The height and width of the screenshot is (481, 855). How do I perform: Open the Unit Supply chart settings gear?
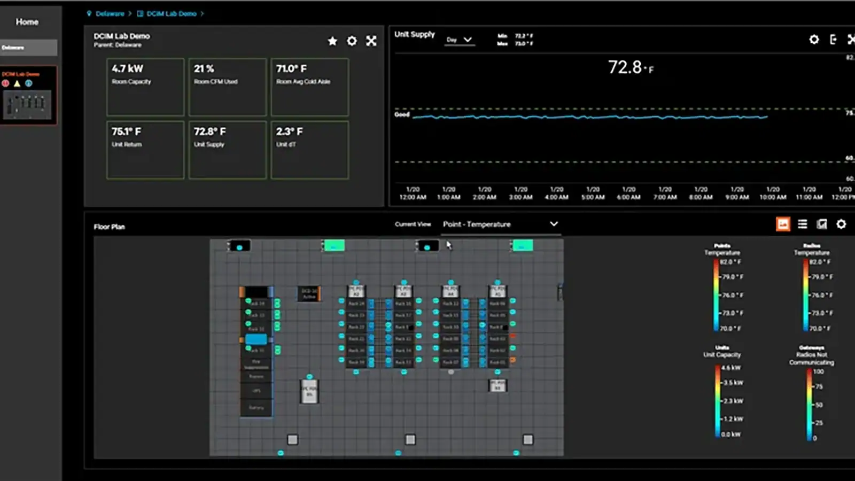(814, 39)
